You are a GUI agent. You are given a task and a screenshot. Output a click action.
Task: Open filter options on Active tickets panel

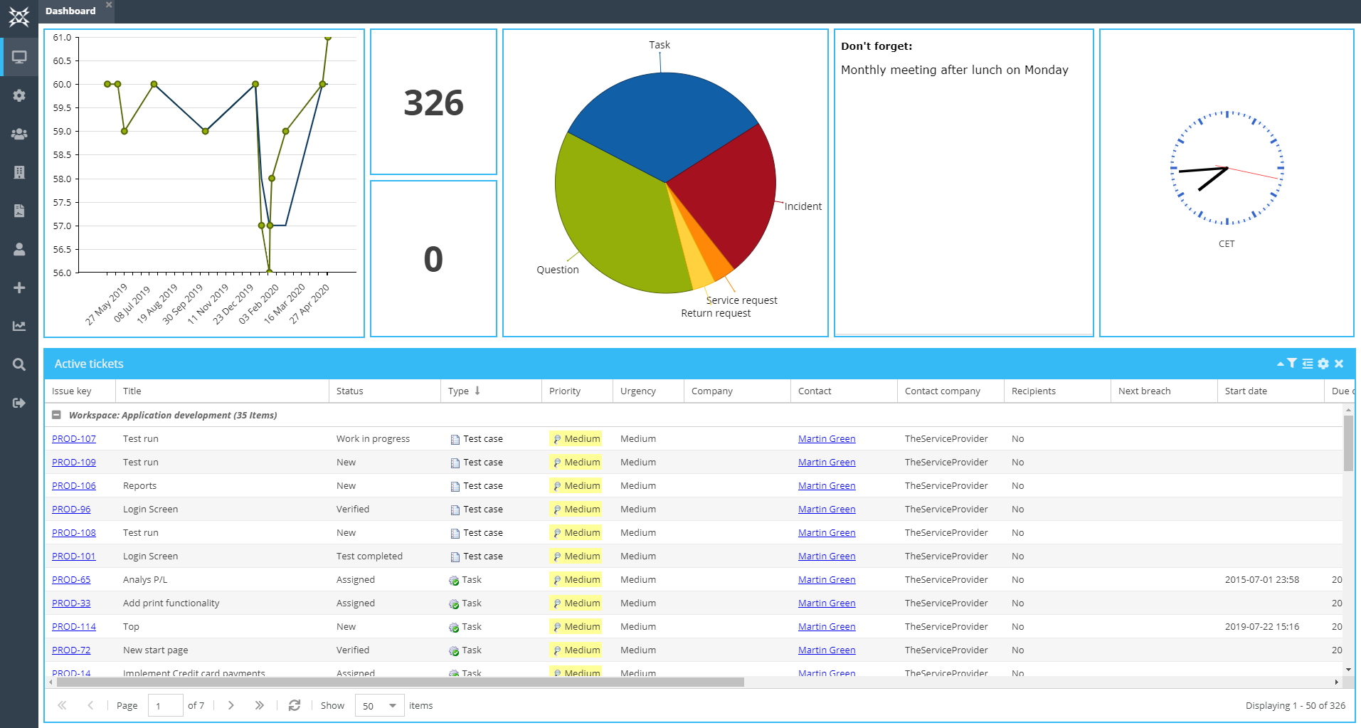pos(1292,363)
